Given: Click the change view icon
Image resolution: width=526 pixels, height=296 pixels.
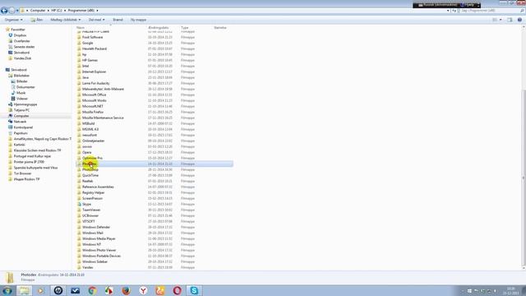Looking at the screenshot, I should (495, 20).
